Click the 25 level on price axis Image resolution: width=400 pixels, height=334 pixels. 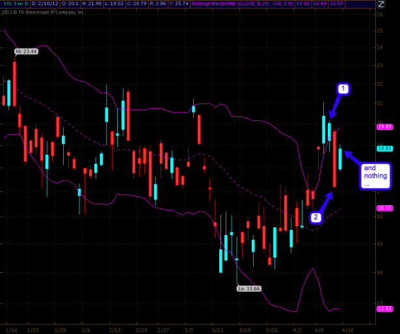[x=379, y=14]
